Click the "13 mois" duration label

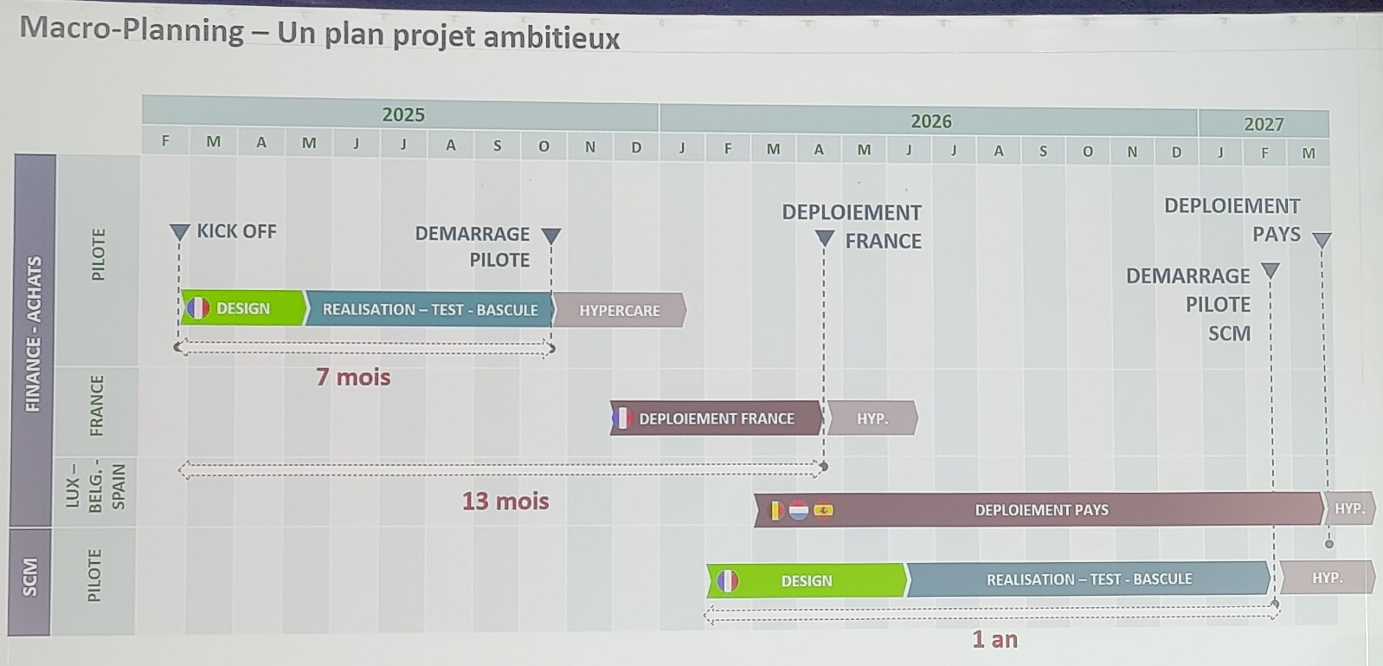(505, 501)
